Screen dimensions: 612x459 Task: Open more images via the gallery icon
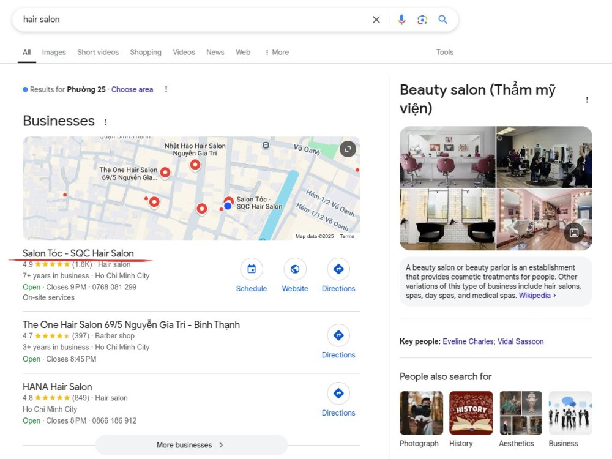point(574,233)
